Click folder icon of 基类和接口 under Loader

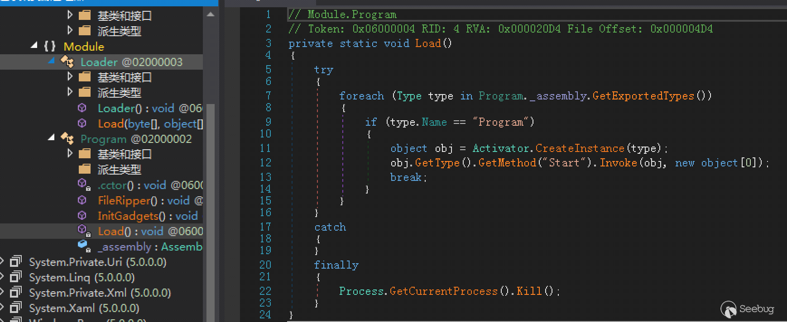pos(85,77)
